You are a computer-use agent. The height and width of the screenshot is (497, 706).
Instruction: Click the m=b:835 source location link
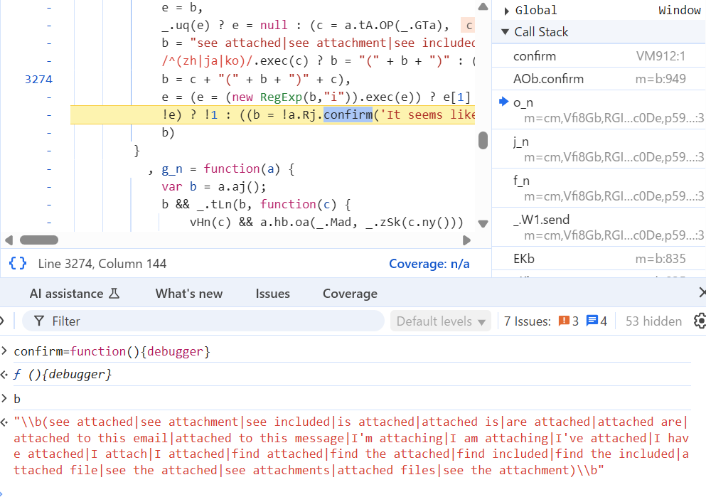660,258
